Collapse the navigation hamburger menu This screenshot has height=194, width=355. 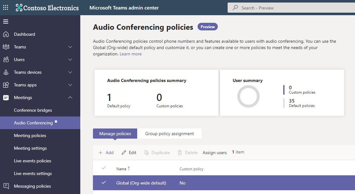coord(6,22)
